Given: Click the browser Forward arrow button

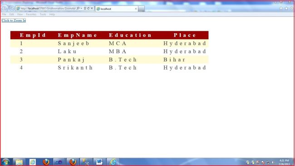Looking at the screenshot, I should pyautogui.click(x=12, y=9).
